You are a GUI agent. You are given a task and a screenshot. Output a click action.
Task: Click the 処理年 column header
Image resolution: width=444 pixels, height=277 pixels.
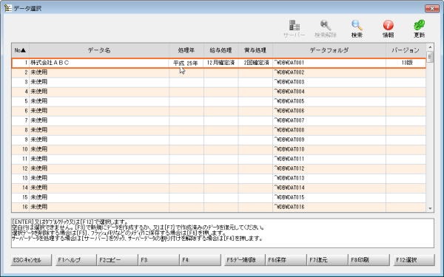pyautogui.click(x=186, y=50)
